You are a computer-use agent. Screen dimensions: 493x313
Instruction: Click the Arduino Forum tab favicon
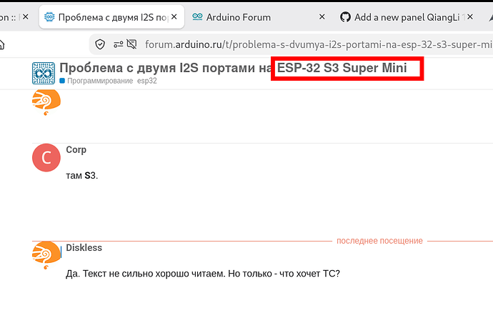click(x=197, y=17)
